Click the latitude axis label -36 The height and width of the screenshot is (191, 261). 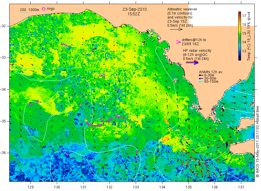[3, 153]
